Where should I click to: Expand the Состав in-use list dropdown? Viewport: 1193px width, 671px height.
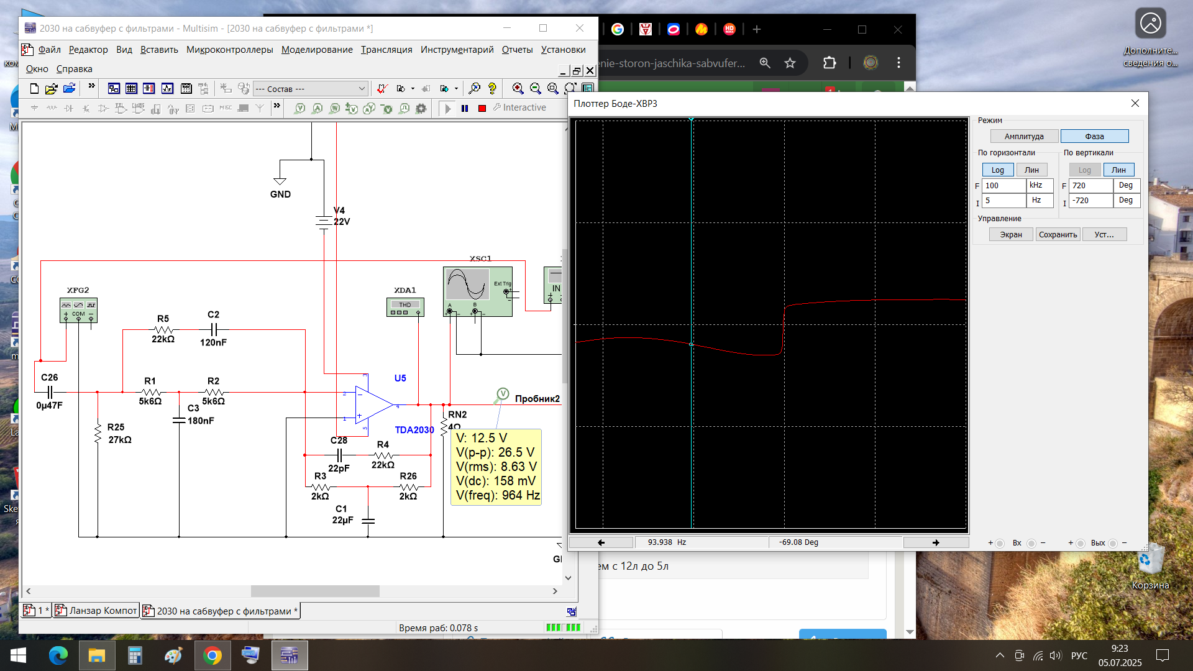coord(362,89)
